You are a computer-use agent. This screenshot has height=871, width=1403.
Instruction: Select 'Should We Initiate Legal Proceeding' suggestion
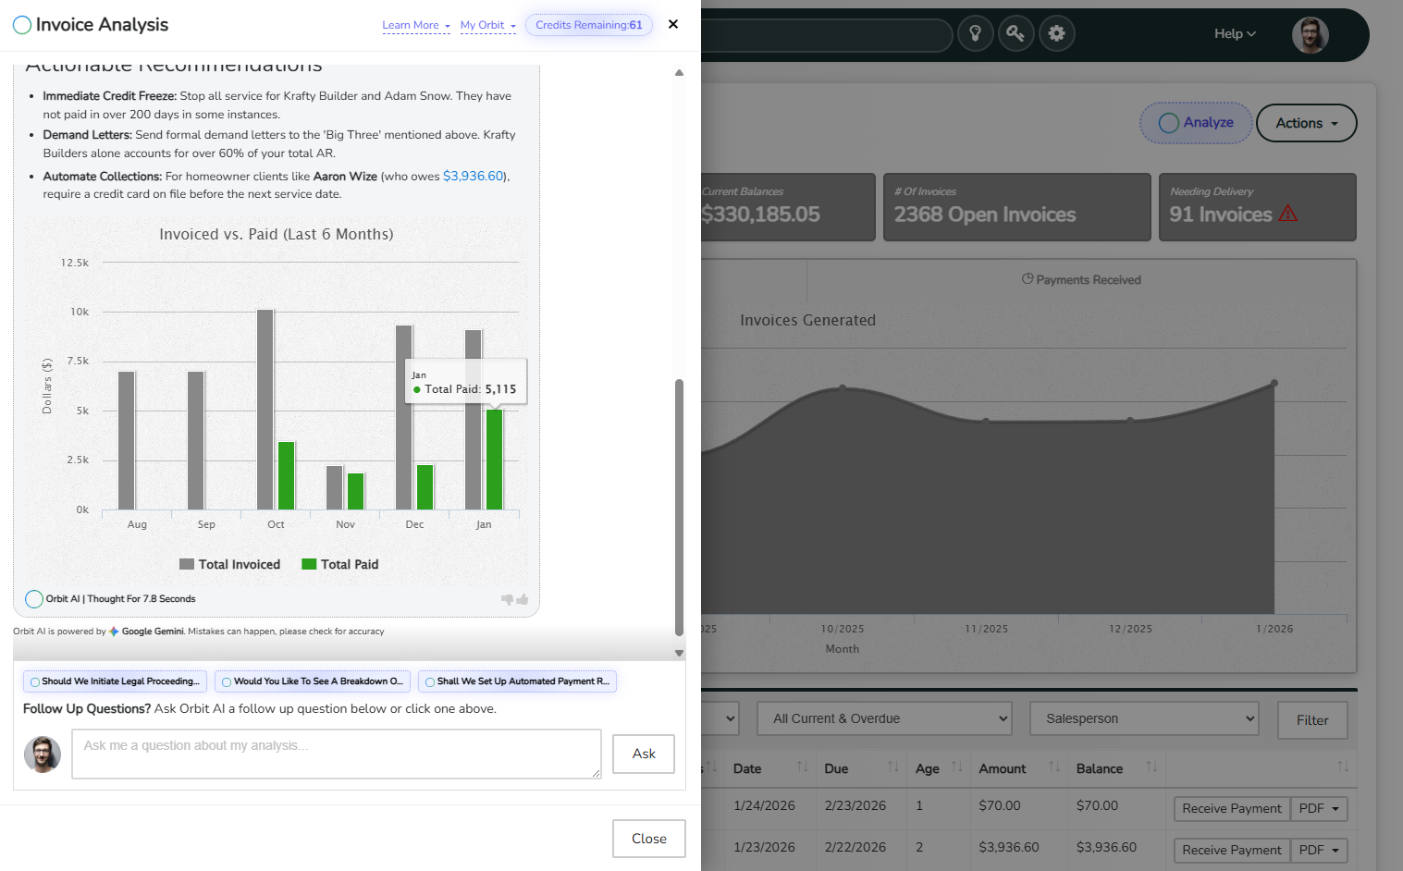[115, 681]
